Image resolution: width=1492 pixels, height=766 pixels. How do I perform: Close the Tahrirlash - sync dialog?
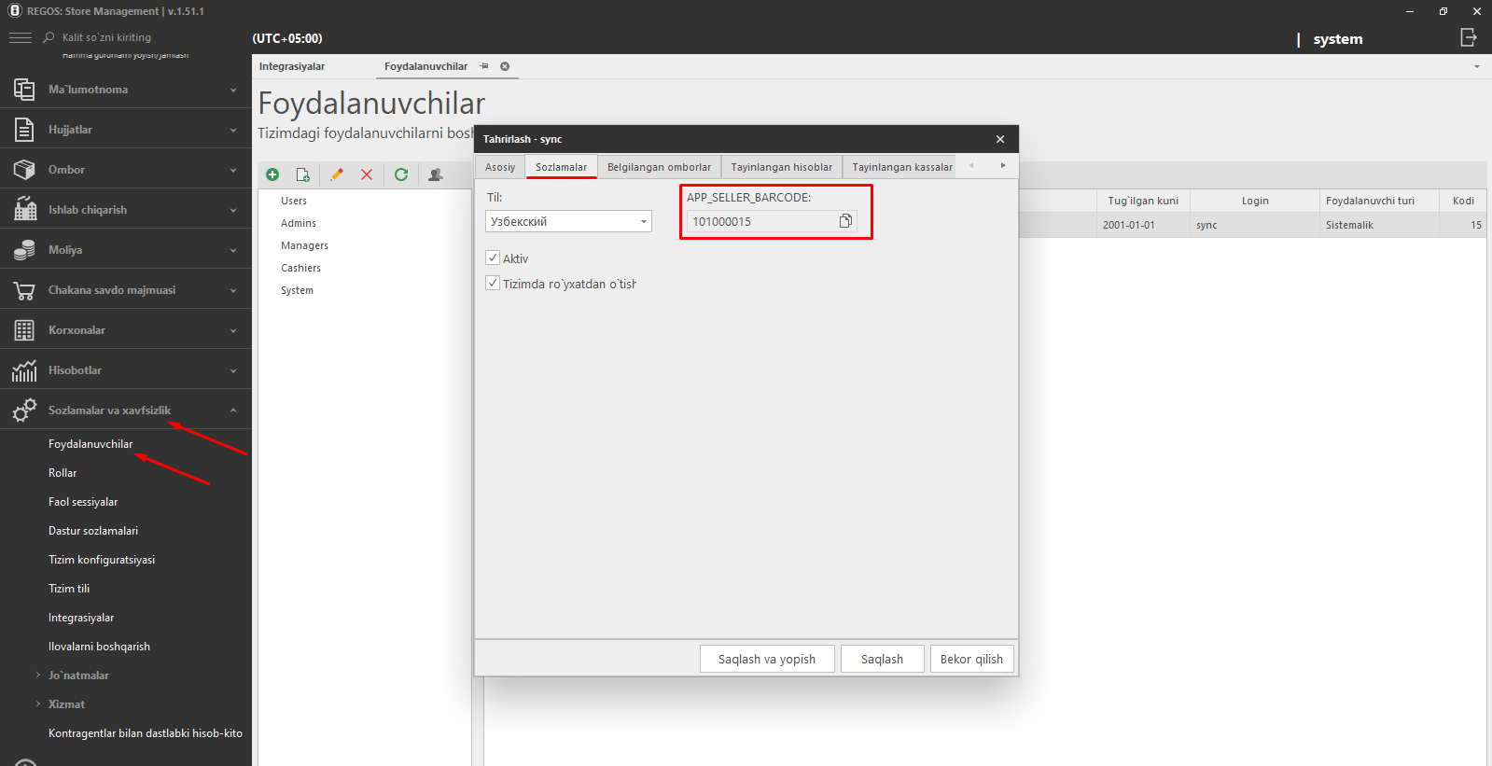[1000, 139]
